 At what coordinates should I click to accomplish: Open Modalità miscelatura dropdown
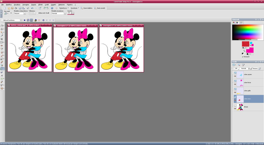click(65, 13)
